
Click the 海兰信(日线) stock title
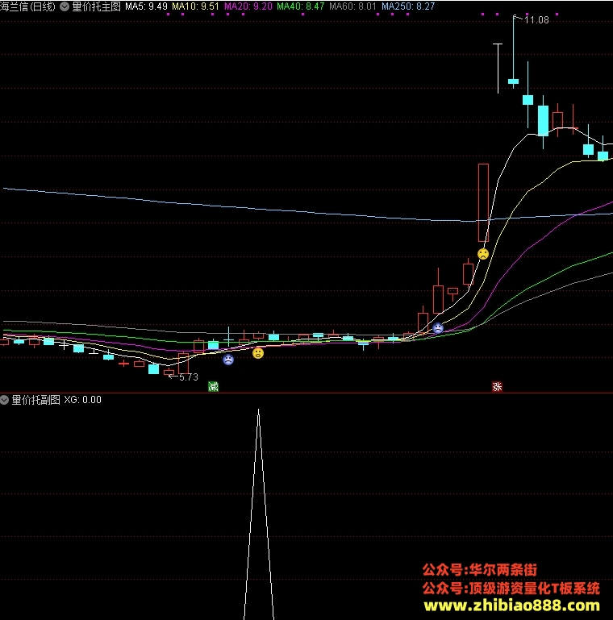(27, 6)
